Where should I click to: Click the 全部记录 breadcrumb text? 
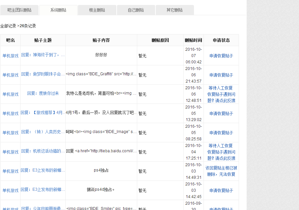pos(8,26)
